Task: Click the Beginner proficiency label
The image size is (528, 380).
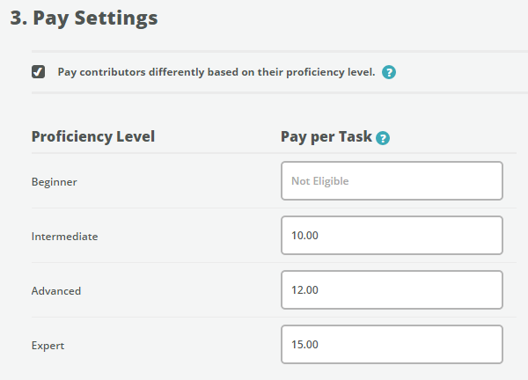Action: tap(55, 182)
